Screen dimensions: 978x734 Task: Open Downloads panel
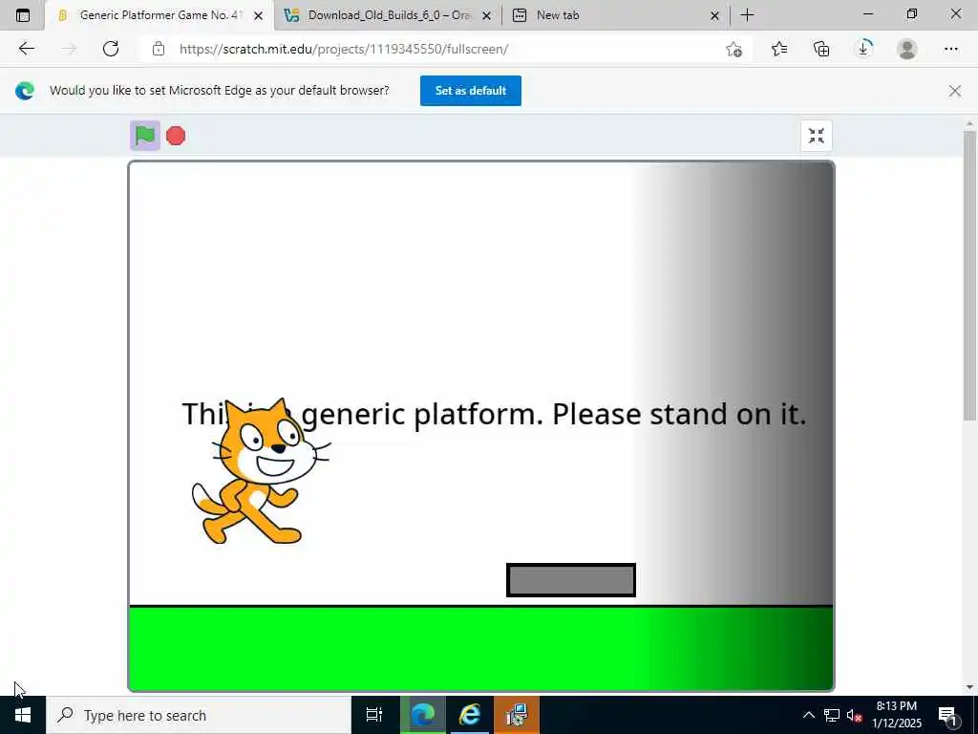(863, 49)
